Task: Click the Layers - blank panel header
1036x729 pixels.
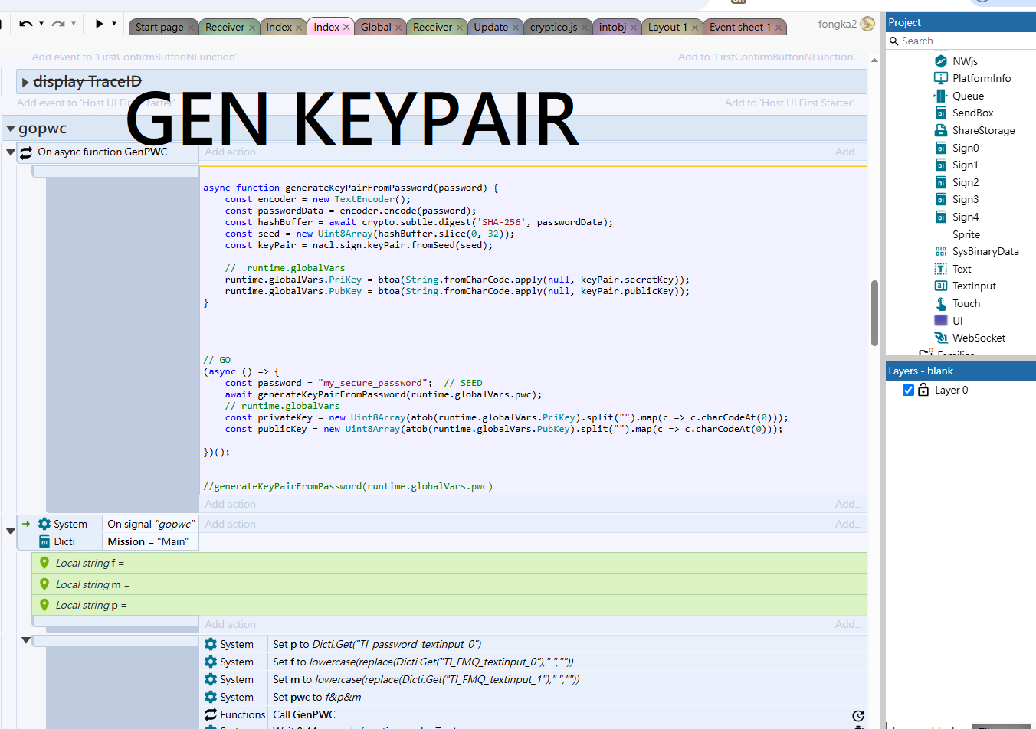Action: pos(961,371)
